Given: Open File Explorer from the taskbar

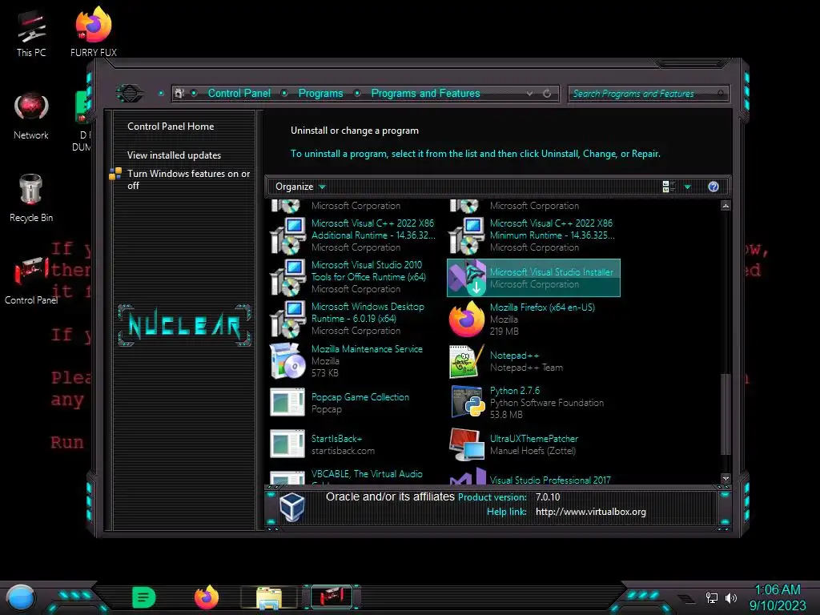Looking at the screenshot, I should pyautogui.click(x=269, y=597).
